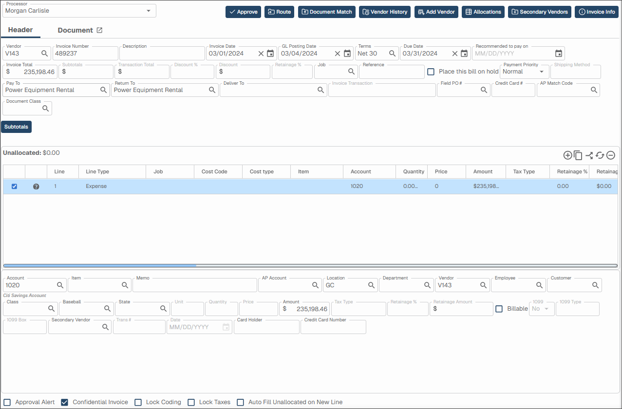This screenshot has width=622, height=409.
Task: Enable Auto Fill Unallocated on New Line
Action: 240,402
